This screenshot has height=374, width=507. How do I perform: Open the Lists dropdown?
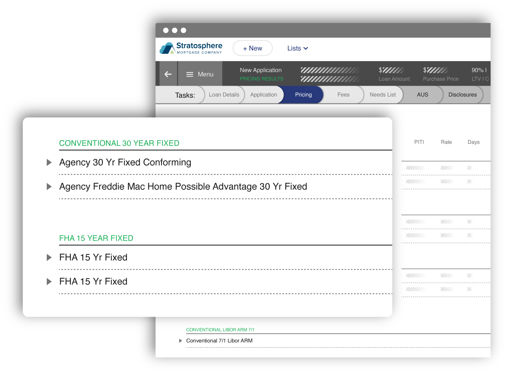pos(297,48)
